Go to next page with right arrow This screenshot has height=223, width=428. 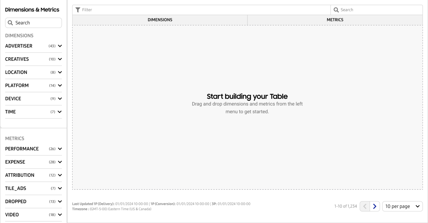click(375, 206)
